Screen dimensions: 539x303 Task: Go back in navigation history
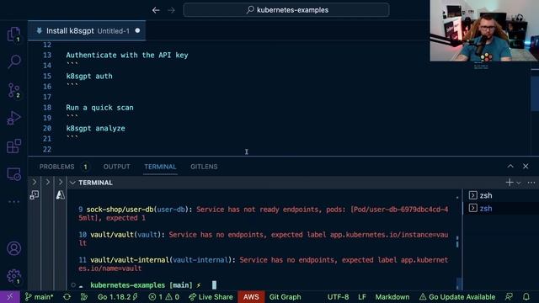(156, 10)
